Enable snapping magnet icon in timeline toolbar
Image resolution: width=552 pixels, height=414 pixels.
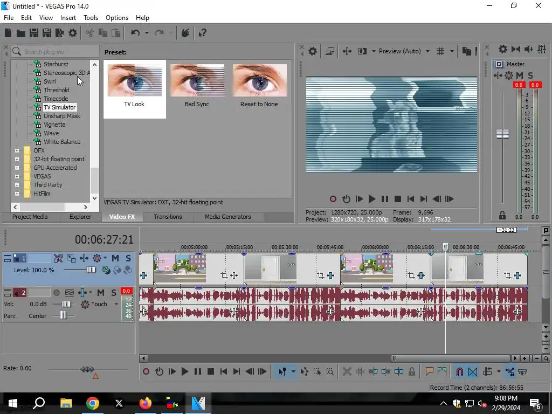460,372
